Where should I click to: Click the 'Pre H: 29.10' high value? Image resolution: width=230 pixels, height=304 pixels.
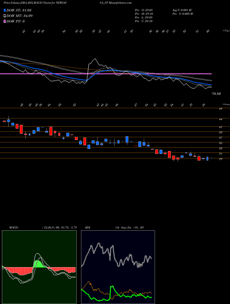pos(144,13)
